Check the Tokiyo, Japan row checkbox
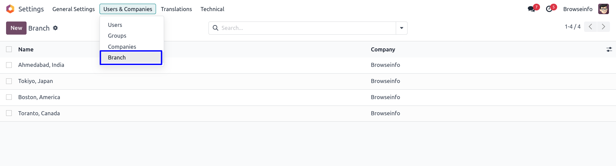 tap(9, 81)
